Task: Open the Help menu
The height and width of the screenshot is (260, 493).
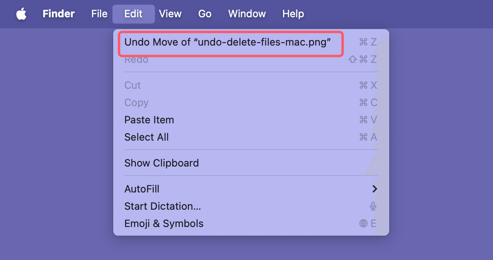Action: pyautogui.click(x=293, y=14)
